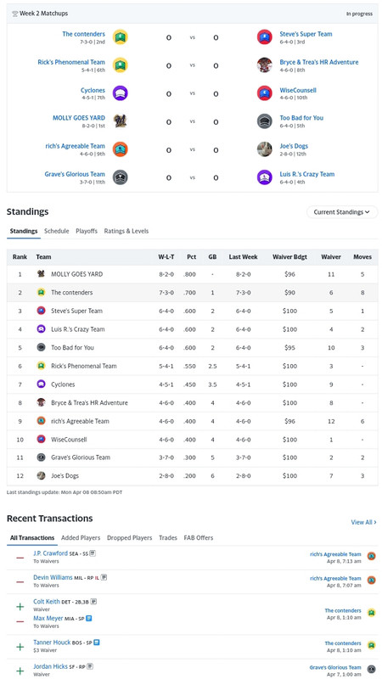Click blue note icon beside Tanner Houck

point(97,643)
